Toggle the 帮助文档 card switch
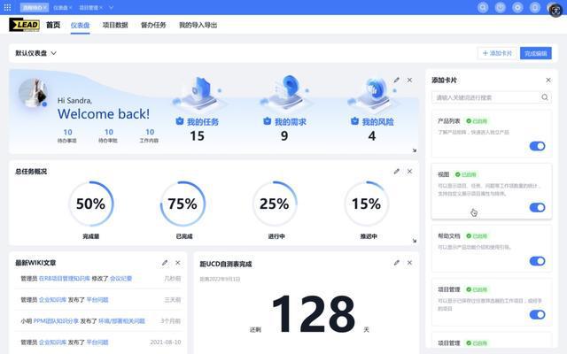Viewport: 567px width, 354px height. click(x=538, y=261)
